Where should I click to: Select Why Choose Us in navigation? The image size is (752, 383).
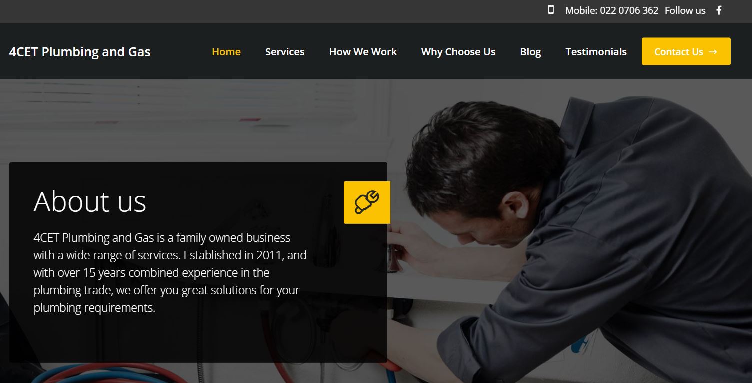point(458,51)
